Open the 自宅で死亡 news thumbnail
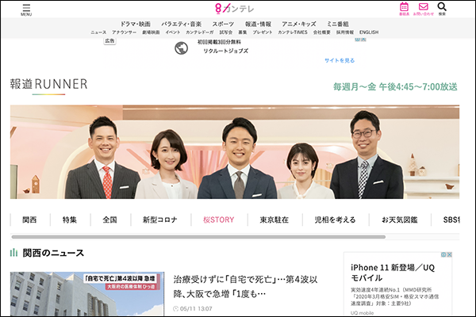The image size is (476, 317). pos(87,294)
